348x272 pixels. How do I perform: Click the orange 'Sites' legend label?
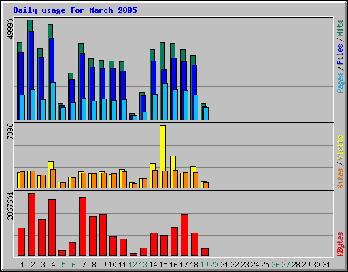tap(340, 178)
